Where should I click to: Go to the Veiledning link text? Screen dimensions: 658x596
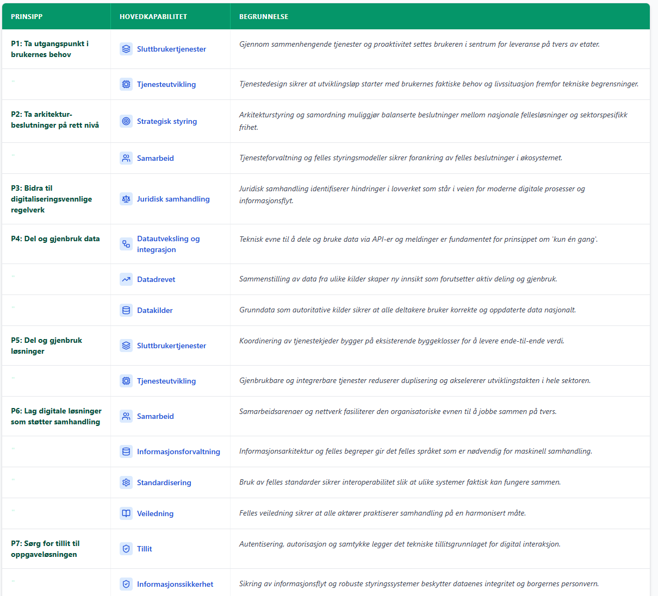point(155,513)
